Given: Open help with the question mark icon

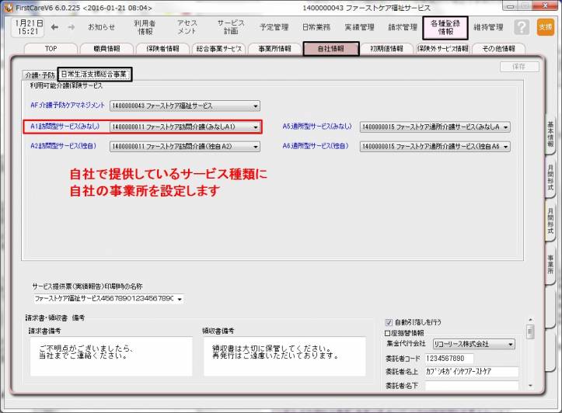Looking at the screenshot, I should [522, 27].
